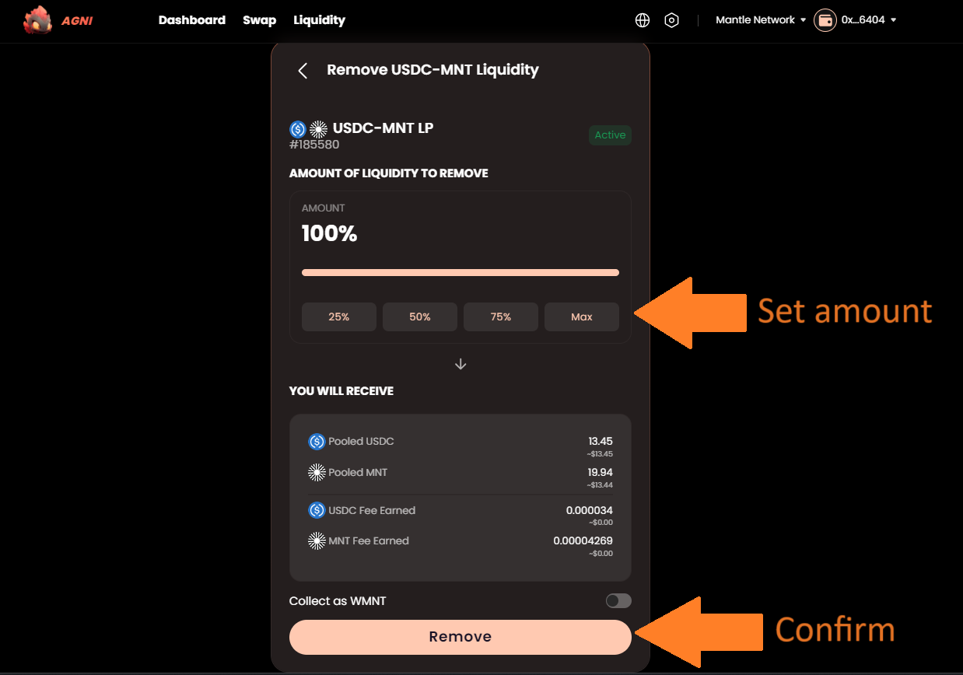
Task: Click the liquidity amount slider bar
Action: pyautogui.click(x=460, y=273)
